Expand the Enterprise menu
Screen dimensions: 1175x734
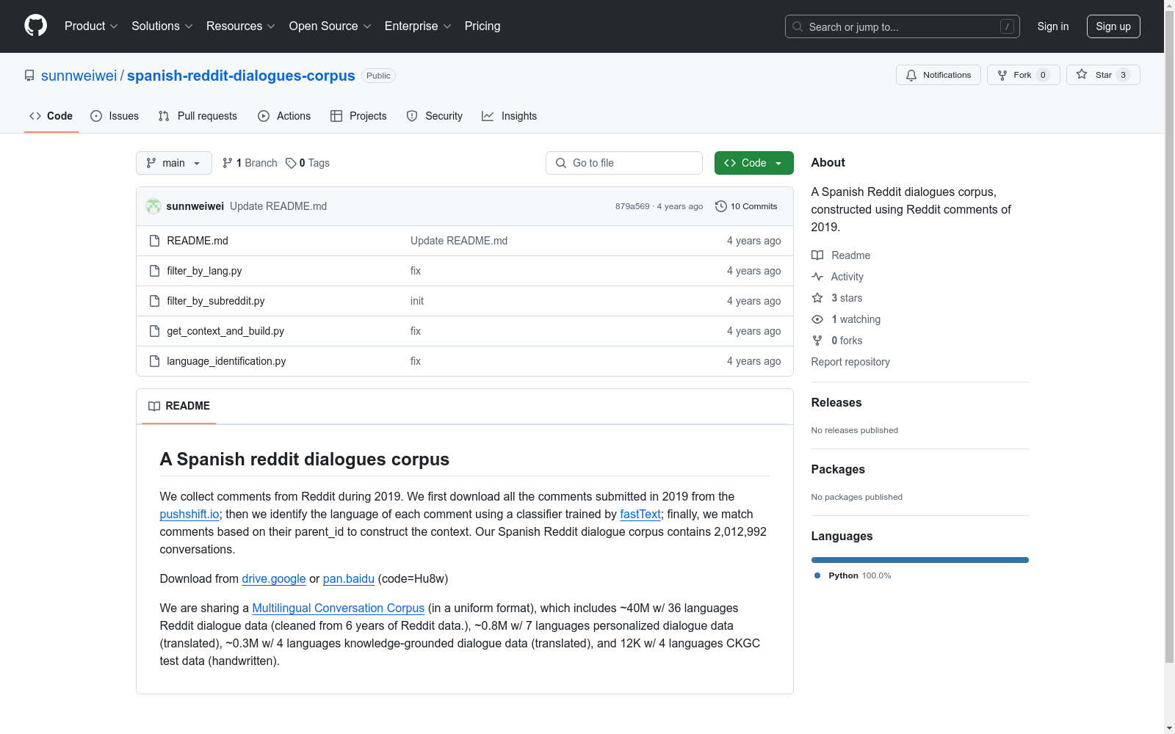coord(418,26)
